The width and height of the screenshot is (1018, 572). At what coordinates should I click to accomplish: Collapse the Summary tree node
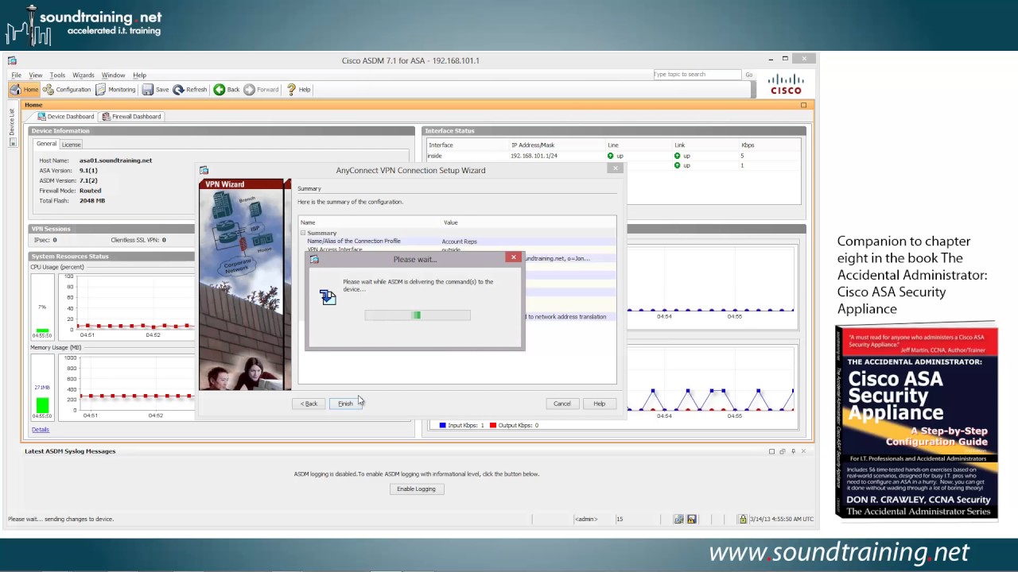303,233
